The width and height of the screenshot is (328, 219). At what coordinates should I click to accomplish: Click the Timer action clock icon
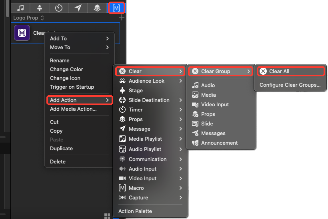(122, 109)
